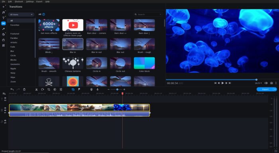Image resolution: width=279 pixels, height=153 pixels.
Task: Open the Help menu
Action: [47, 2]
